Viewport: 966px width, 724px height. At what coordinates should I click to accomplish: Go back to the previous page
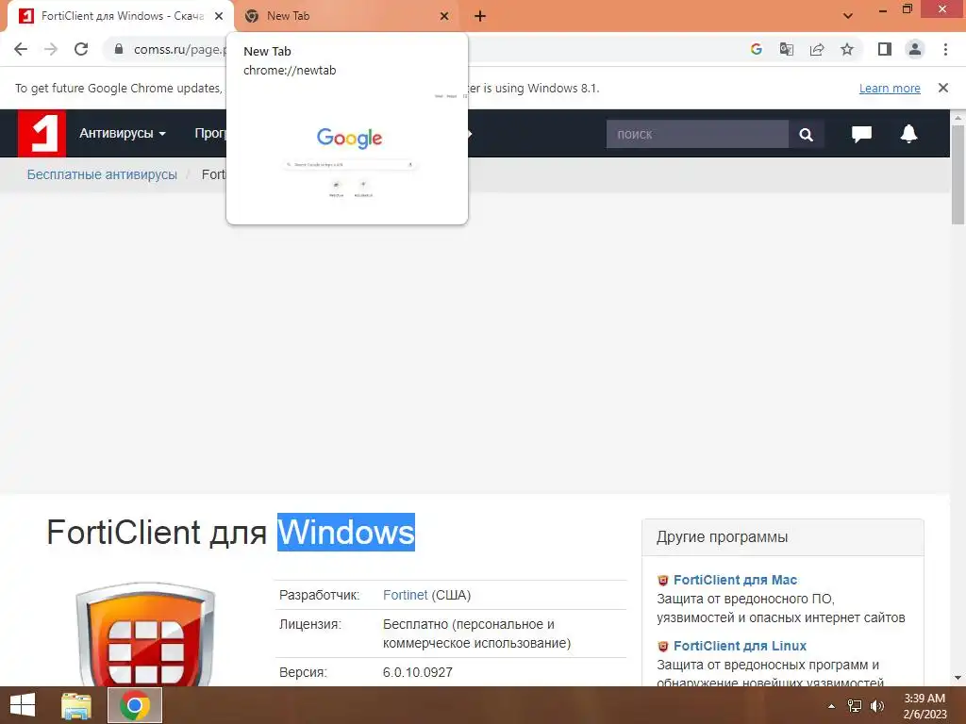click(x=21, y=49)
